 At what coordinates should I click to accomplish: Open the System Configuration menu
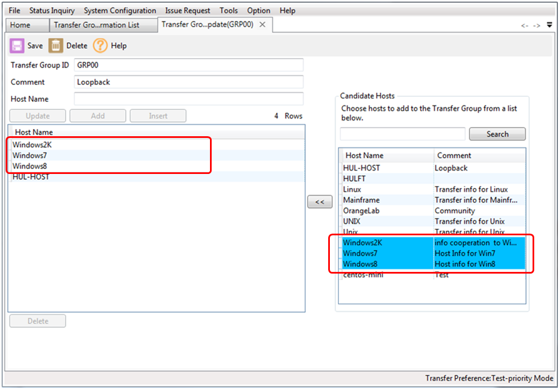[x=120, y=10]
